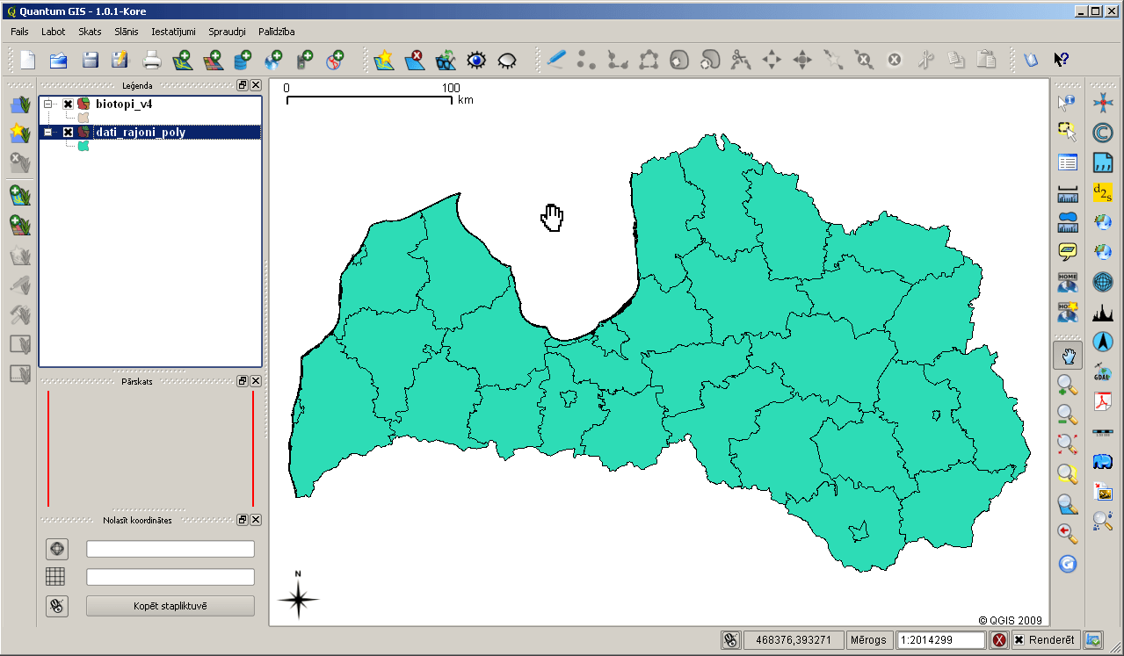Open the Palīdzība menu
The width and height of the screenshot is (1124, 656).
[276, 32]
